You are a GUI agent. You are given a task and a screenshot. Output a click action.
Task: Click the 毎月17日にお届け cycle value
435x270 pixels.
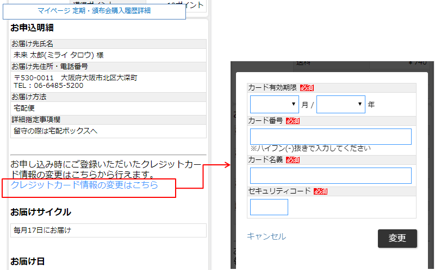[42, 230]
